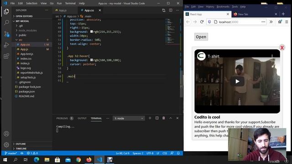Click Open Changes icon in editor toolbar
Image resolution: width=292 pixels, height=164 pixels.
[x=163, y=10]
